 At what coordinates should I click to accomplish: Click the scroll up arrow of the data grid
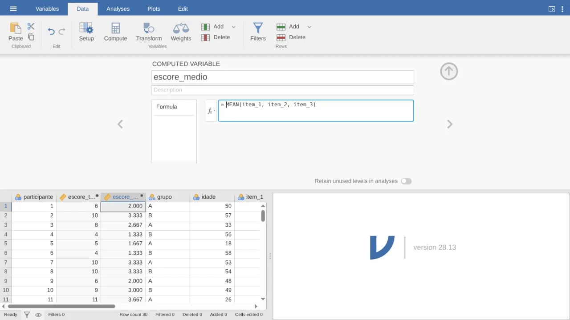pos(263,206)
